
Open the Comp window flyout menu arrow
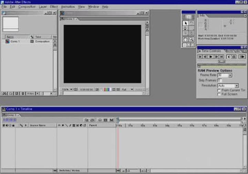147,22
